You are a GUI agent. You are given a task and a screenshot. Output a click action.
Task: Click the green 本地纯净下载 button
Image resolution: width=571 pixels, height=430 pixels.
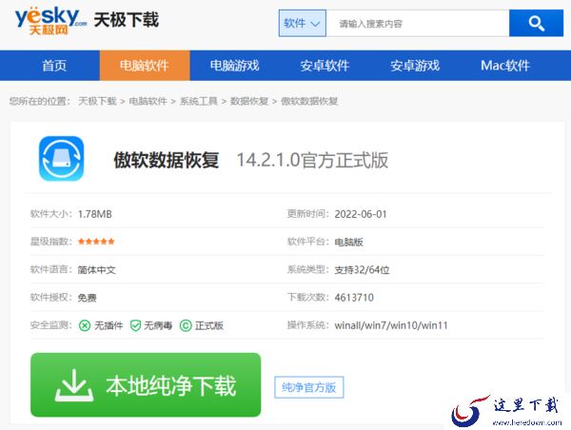146,385
